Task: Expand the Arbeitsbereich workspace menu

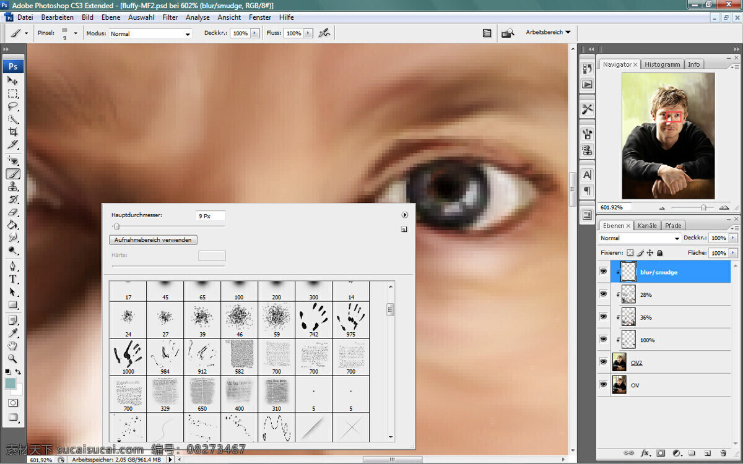Action: pos(548,32)
